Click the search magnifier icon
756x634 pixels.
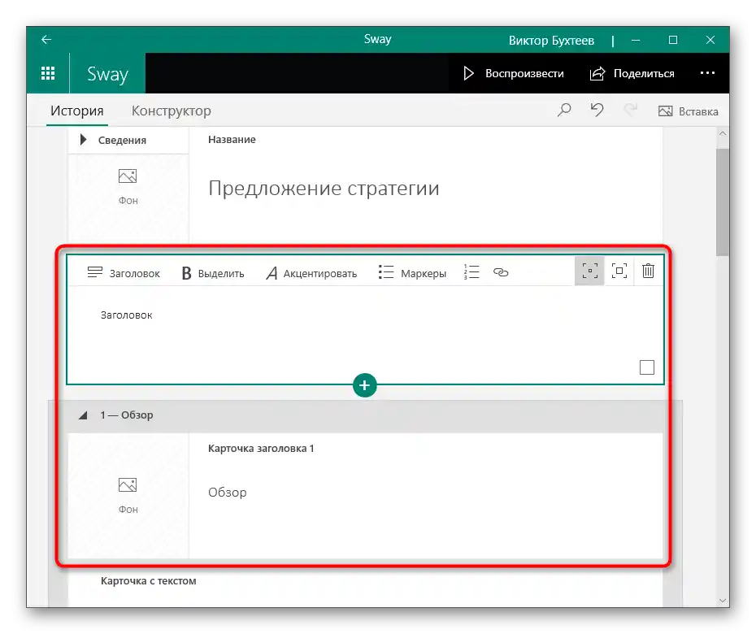[564, 111]
